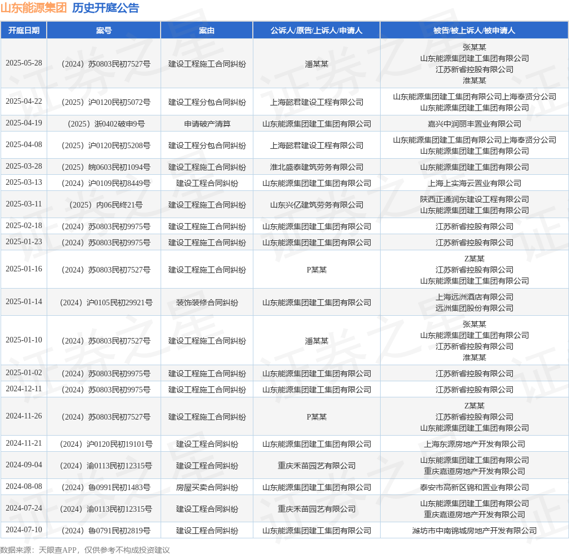The width and height of the screenshot is (569, 555).
Task: Select the 案号 column header
Action: point(104,31)
